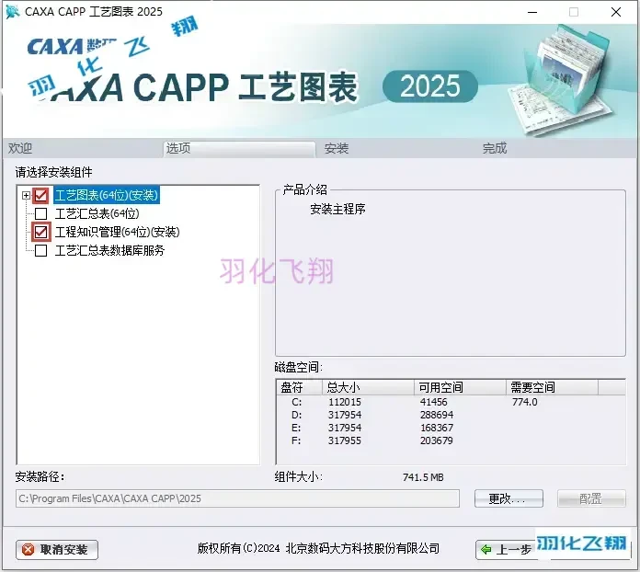Click the 774.0 required space value
Screen dimensions: 640x572
pos(524,402)
